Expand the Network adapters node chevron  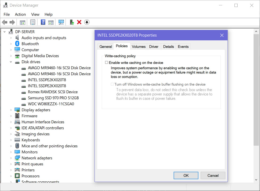click(x=11, y=158)
